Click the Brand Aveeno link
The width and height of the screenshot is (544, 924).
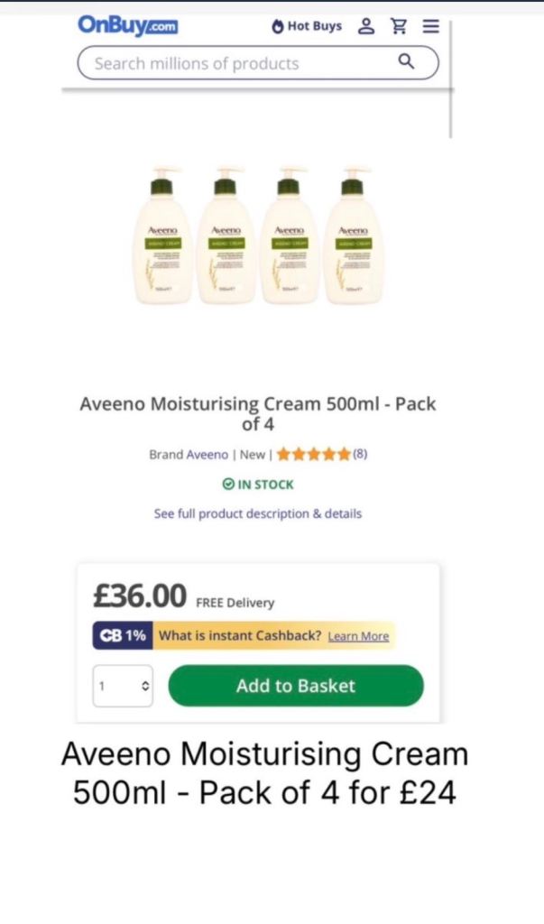[x=189, y=455]
